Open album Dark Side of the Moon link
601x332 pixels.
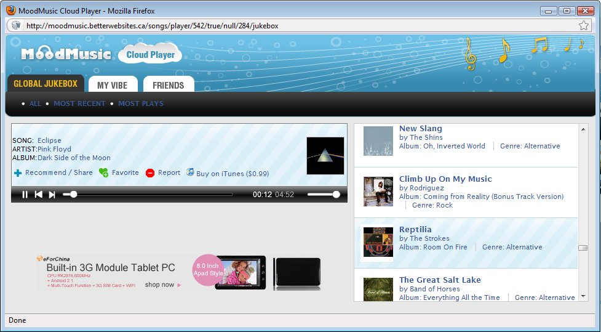(x=74, y=158)
